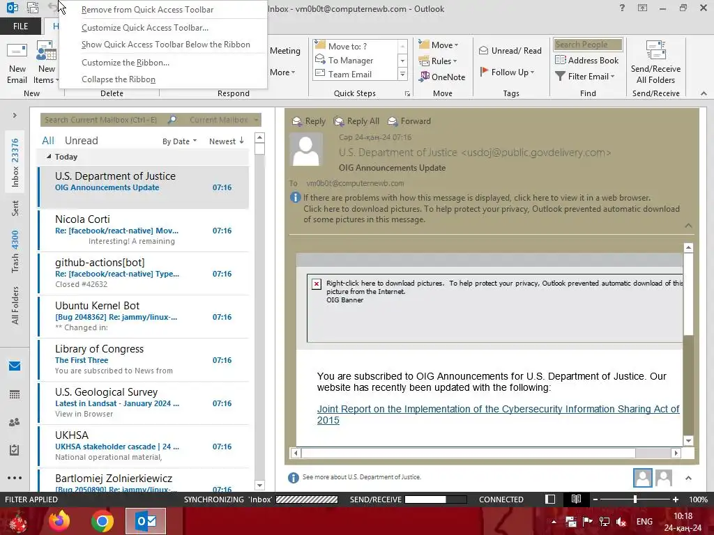Collapse the Today group
The height and width of the screenshot is (535, 714).
[x=49, y=157]
